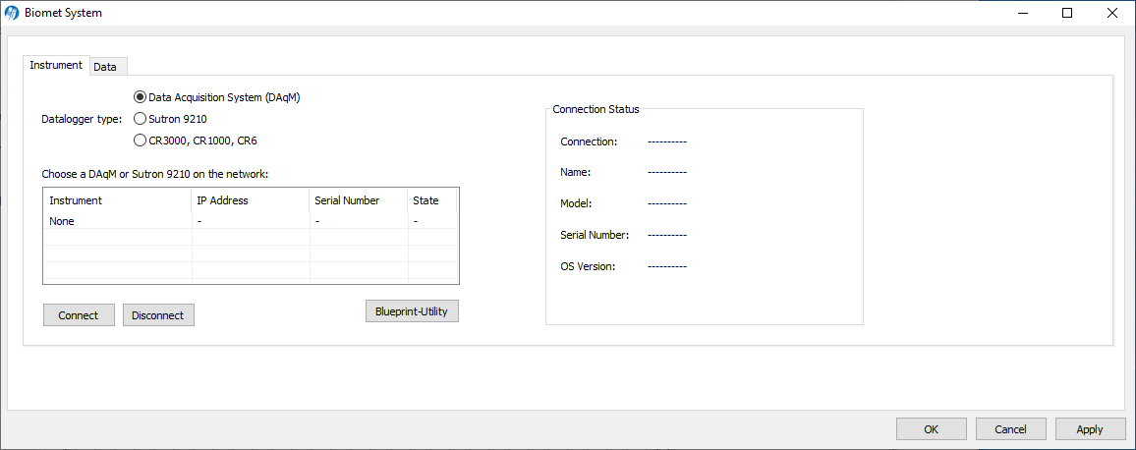Minimize the Biomet System window

(1023, 13)
